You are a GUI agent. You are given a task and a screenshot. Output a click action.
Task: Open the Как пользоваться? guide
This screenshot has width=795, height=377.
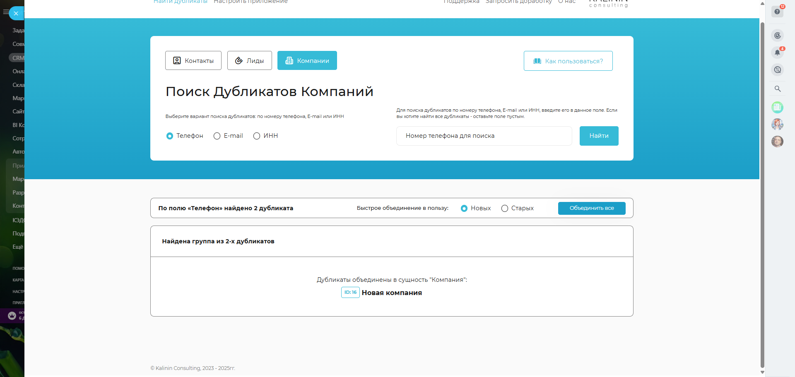click(x=568, y=61)
